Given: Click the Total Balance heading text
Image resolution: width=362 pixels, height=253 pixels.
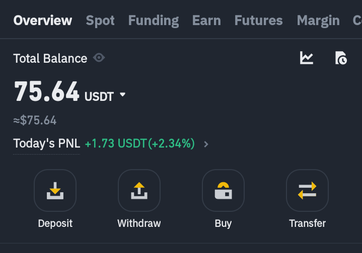Looking at the screenshot, I should (x=50, y=58).
